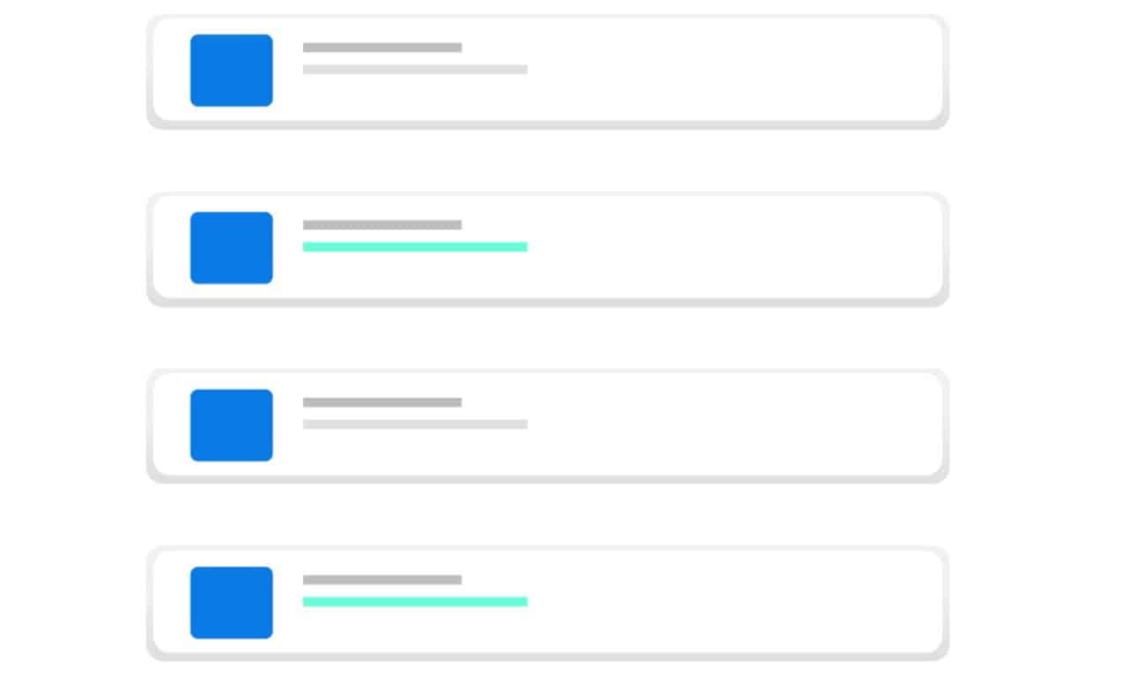The width and height of the screenshot is (1127, 676).
Task: Open the third card's blue square icon
Action: point(231,425)
